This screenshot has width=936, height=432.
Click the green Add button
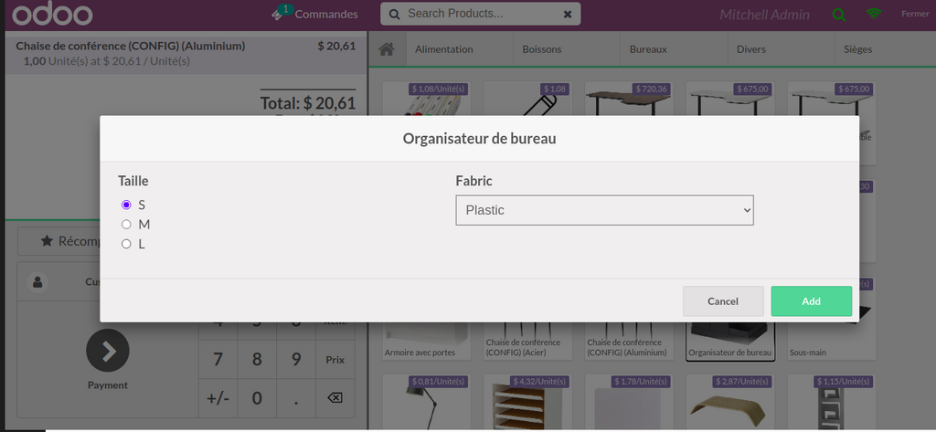point(811,301)
